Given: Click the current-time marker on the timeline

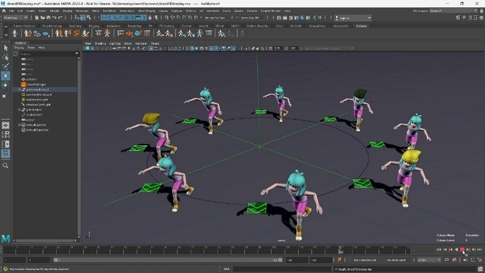Looking at the screenshot, I should click(340, 249).
